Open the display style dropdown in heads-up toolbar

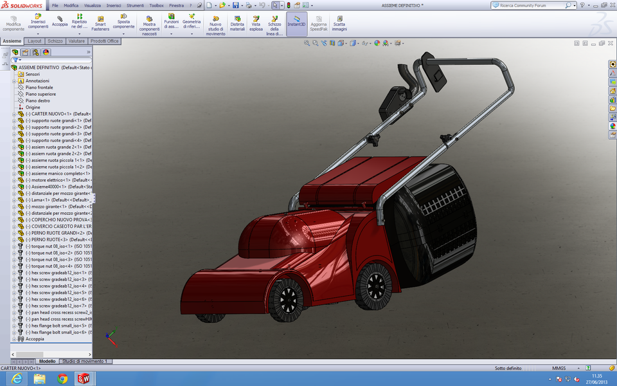(x=358, y=44)
